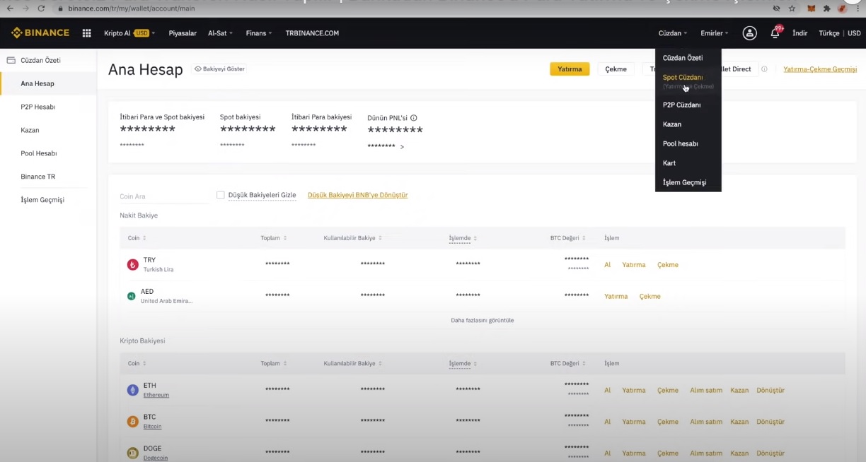Image resolution: width=866 pixels, height=462 pixels.
Task: Open the apps grid menu icon
Action: point(87,33)
